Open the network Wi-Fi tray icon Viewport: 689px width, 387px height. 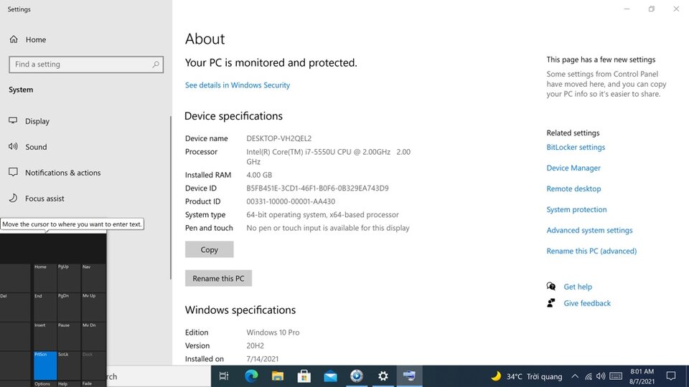pos(589,376)
